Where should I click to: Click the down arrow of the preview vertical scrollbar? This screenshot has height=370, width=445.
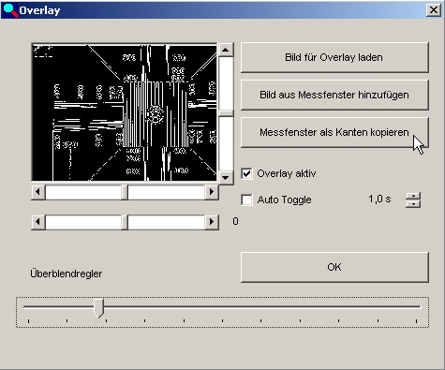[226, 178]
